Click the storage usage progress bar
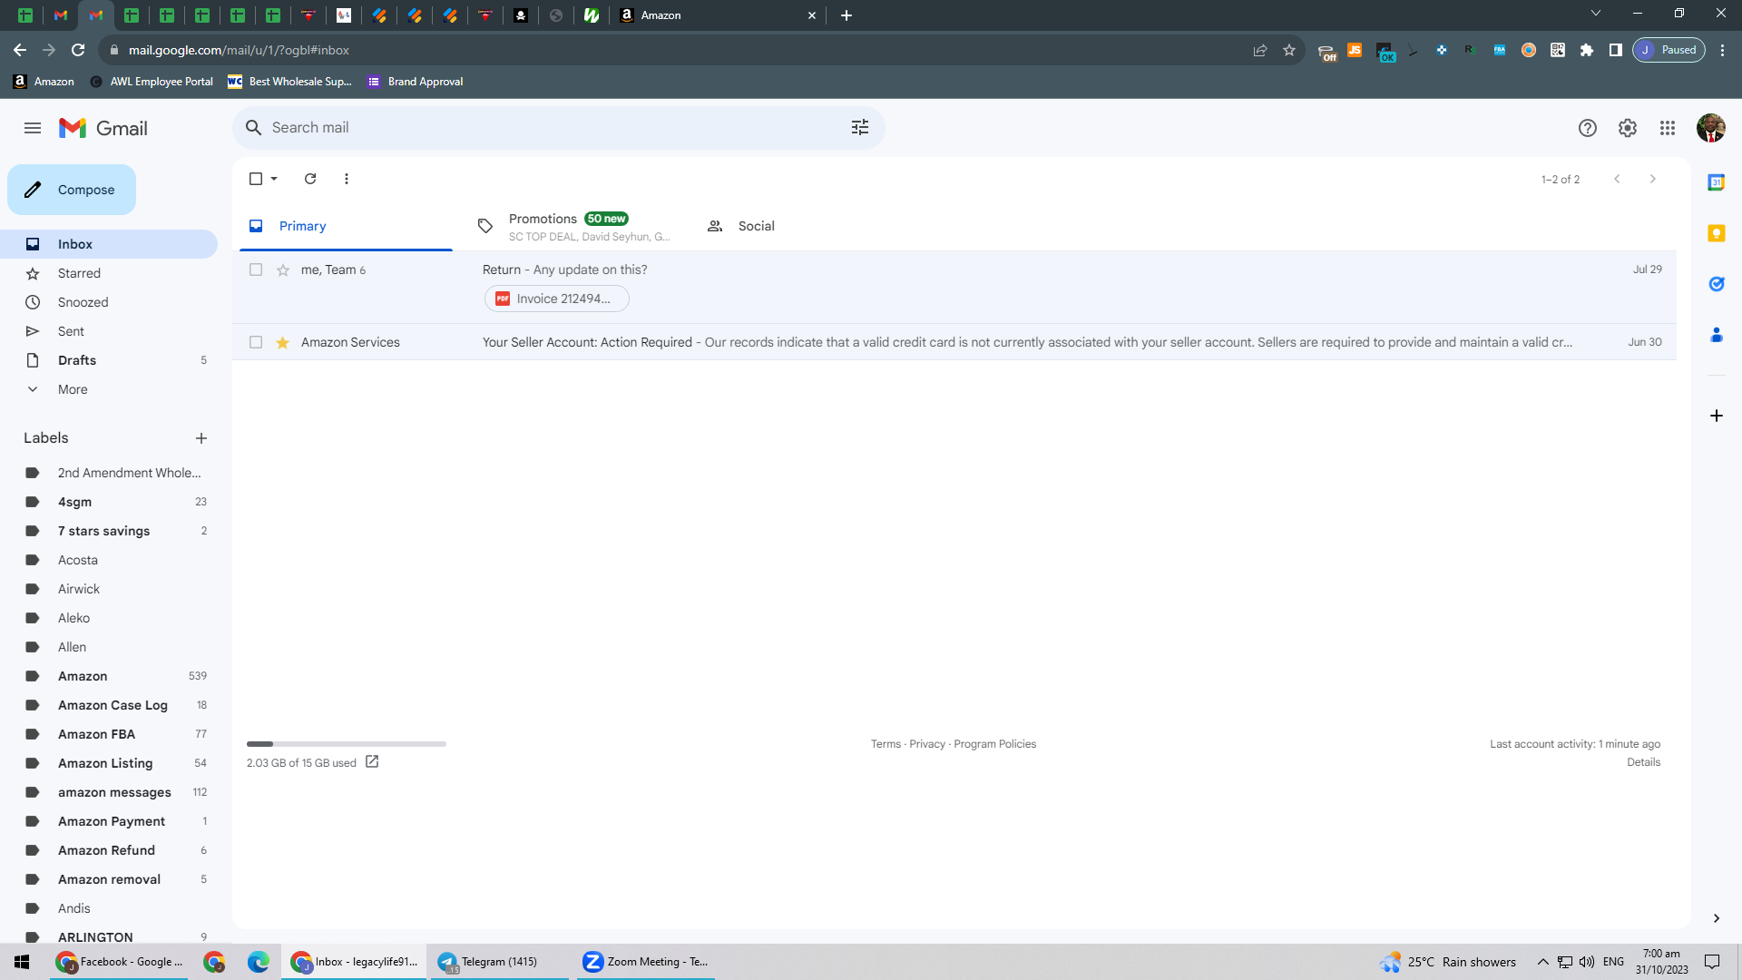The image size is (1742, 980). click(x=347, y=744)
